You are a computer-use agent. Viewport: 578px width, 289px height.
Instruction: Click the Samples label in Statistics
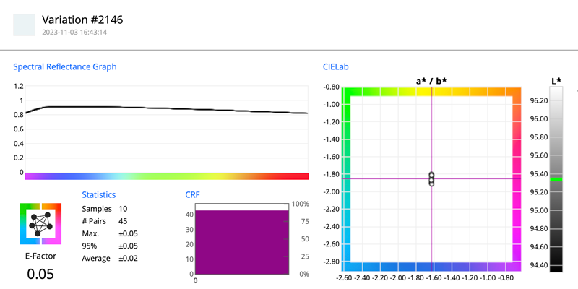tap(97, 209)
